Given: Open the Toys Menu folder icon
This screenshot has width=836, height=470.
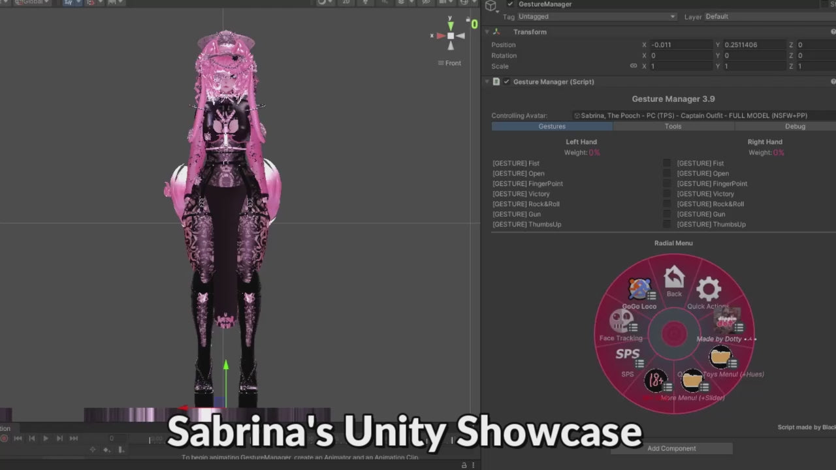Looking at the screenshot, I should click(x=721, y=358).
